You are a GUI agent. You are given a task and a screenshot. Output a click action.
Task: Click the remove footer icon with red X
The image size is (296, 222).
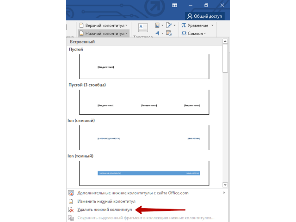pyautogui.click(x=71, y=210)
